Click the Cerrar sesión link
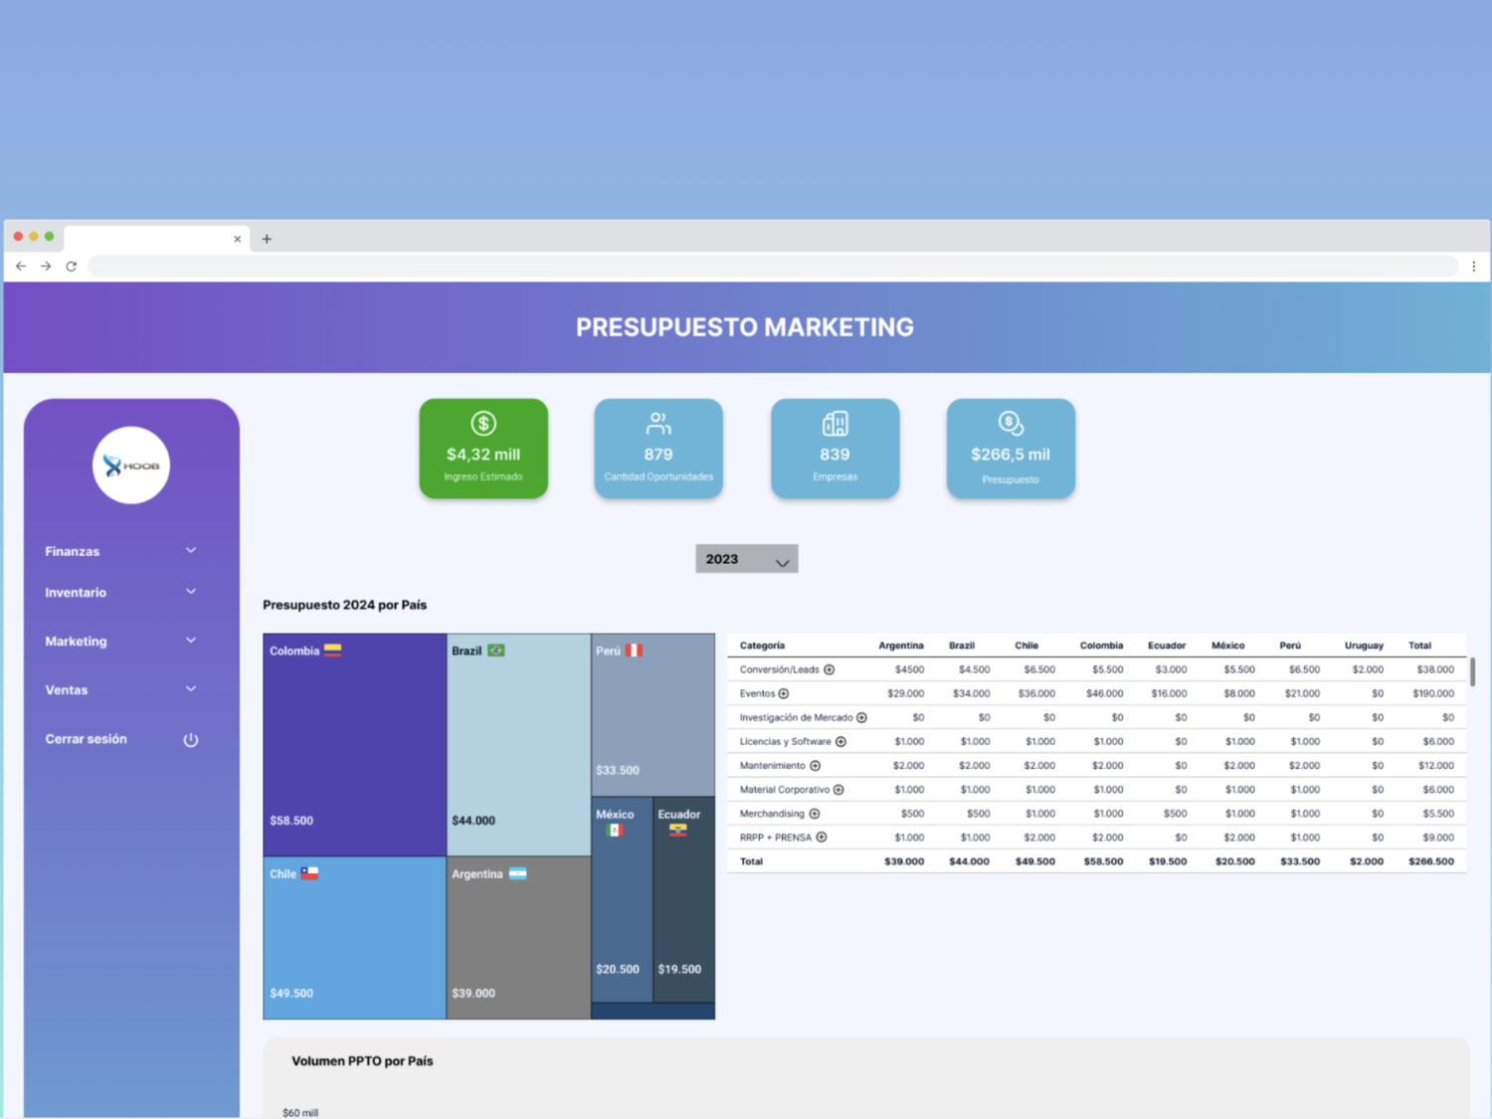Image resolution: width=1492 pixels, height=1119 pixels. [x=86, y=739]
